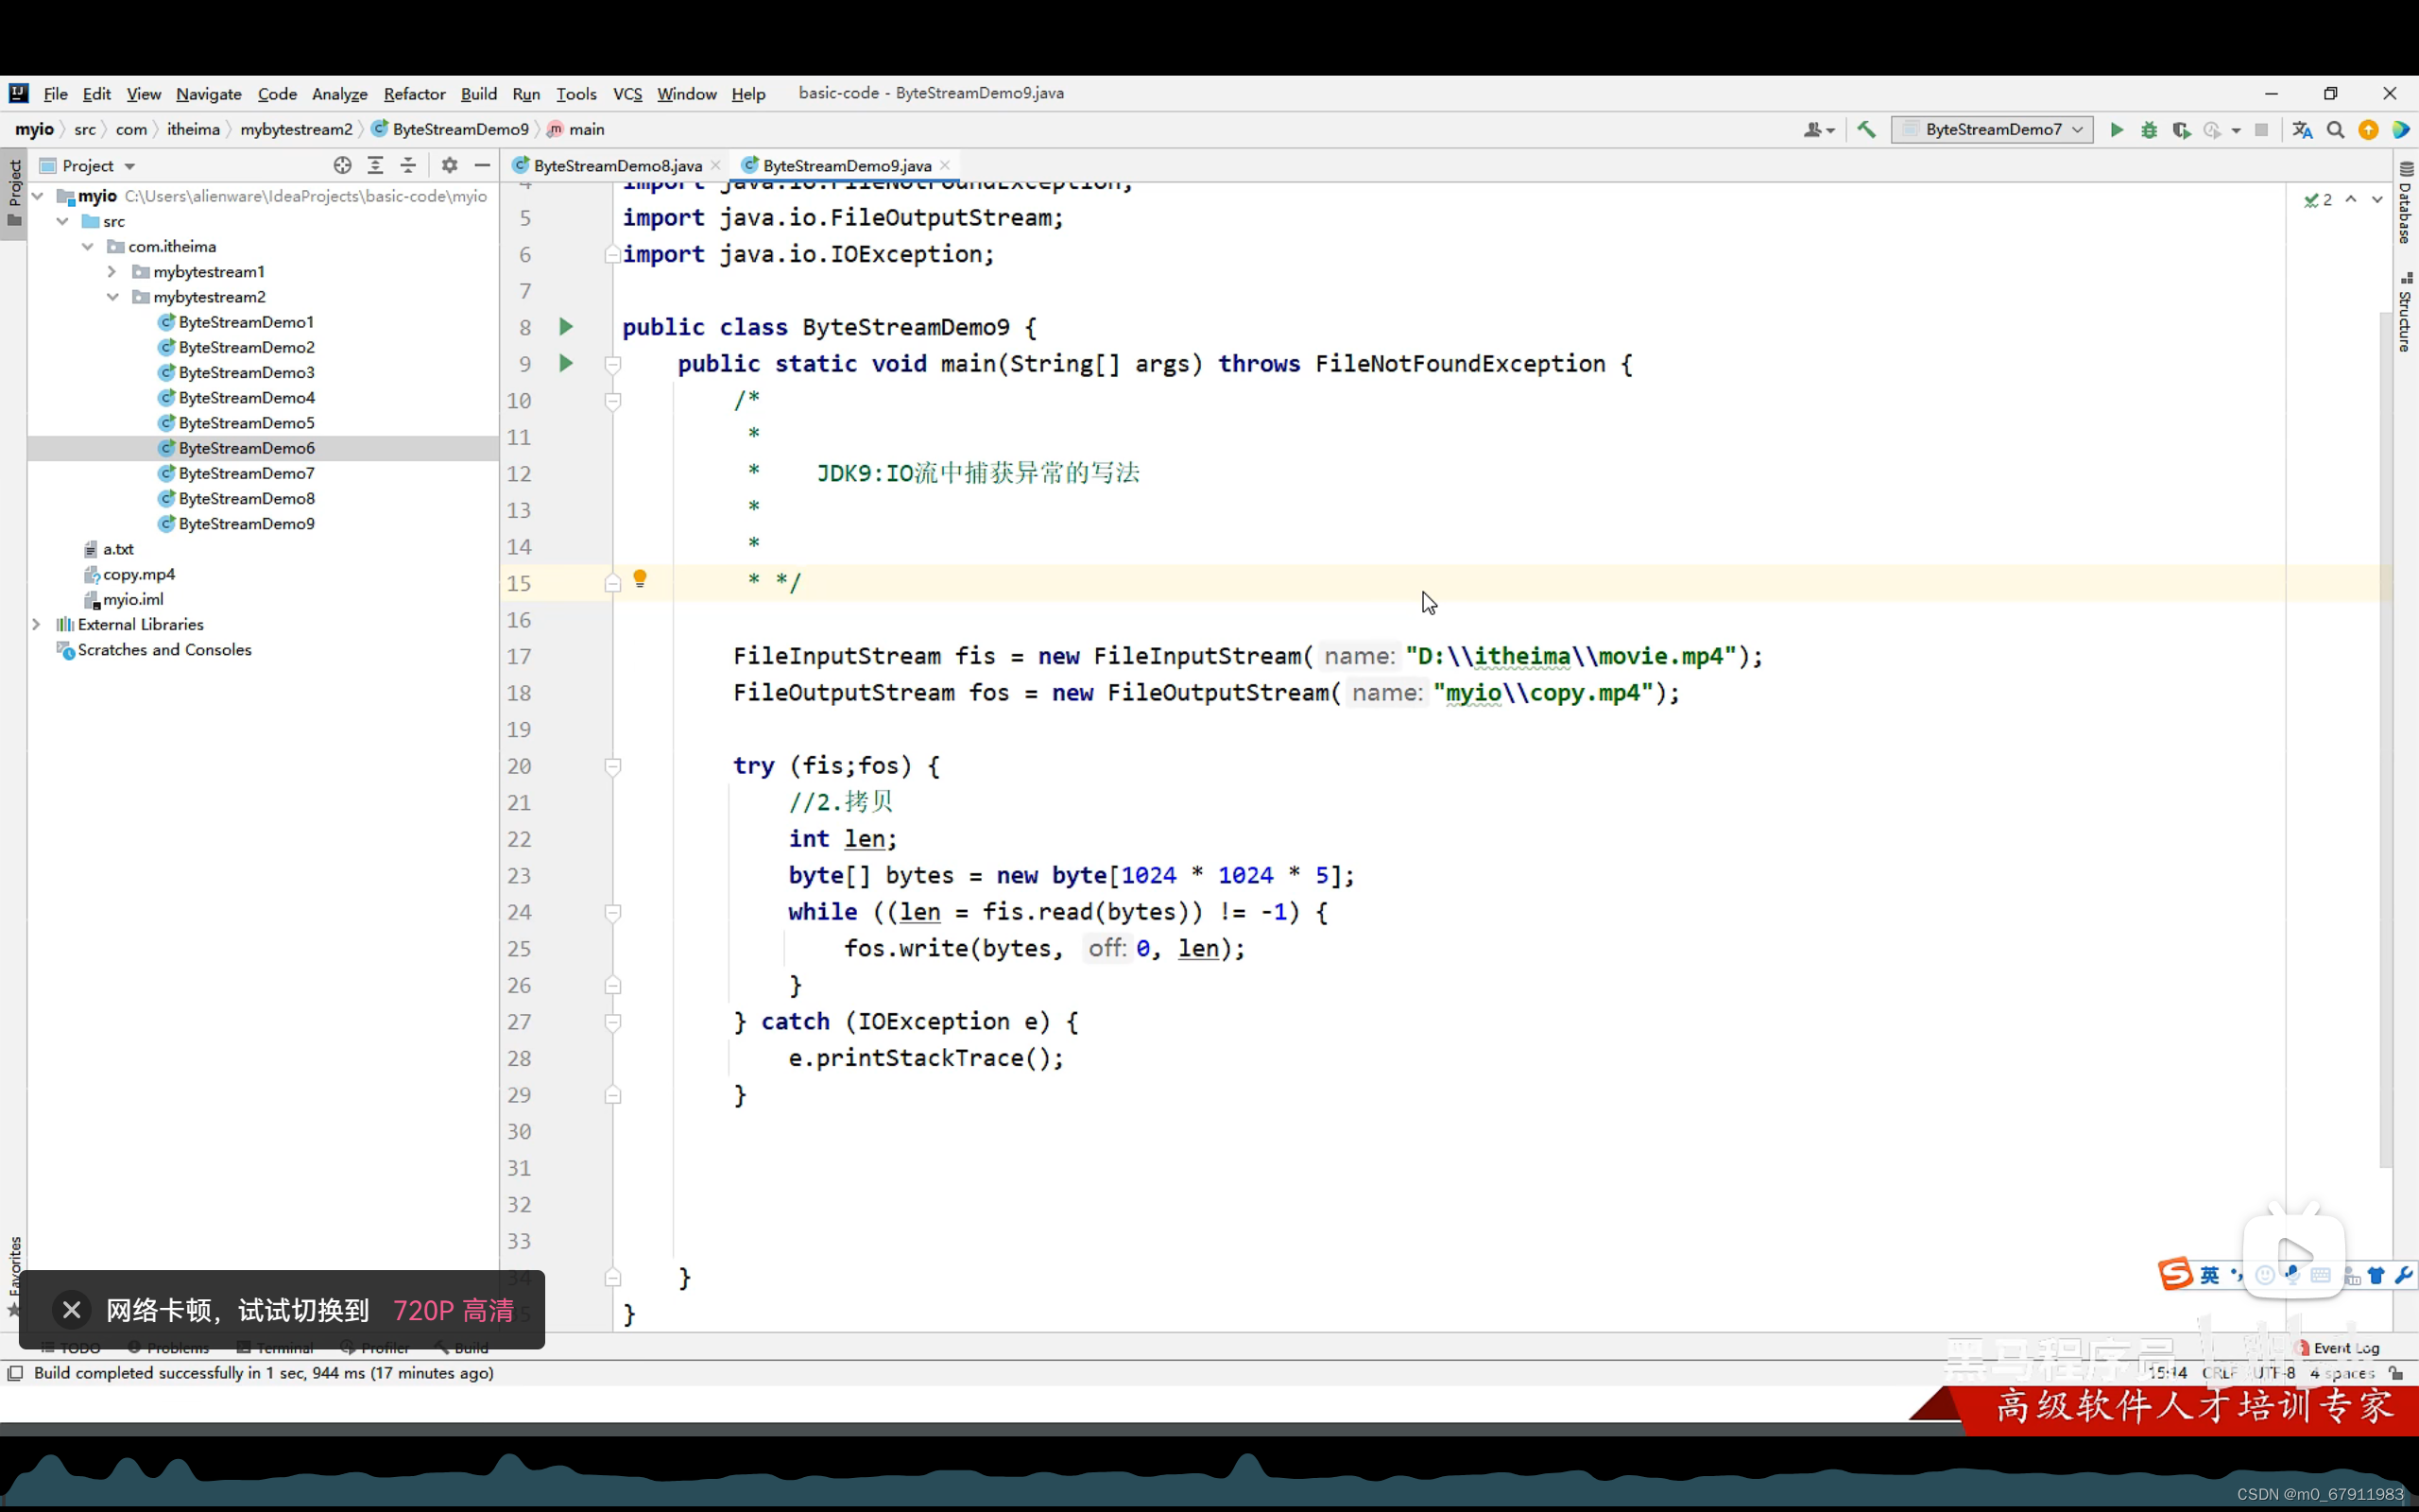This screenshot has width=2419, height=1512.
Task: Collapse all in Project tree toolbar
Action: pos(408,166)
